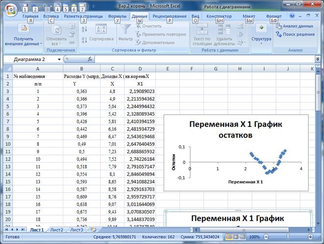Open the Формат chart tab

(274, 16)
